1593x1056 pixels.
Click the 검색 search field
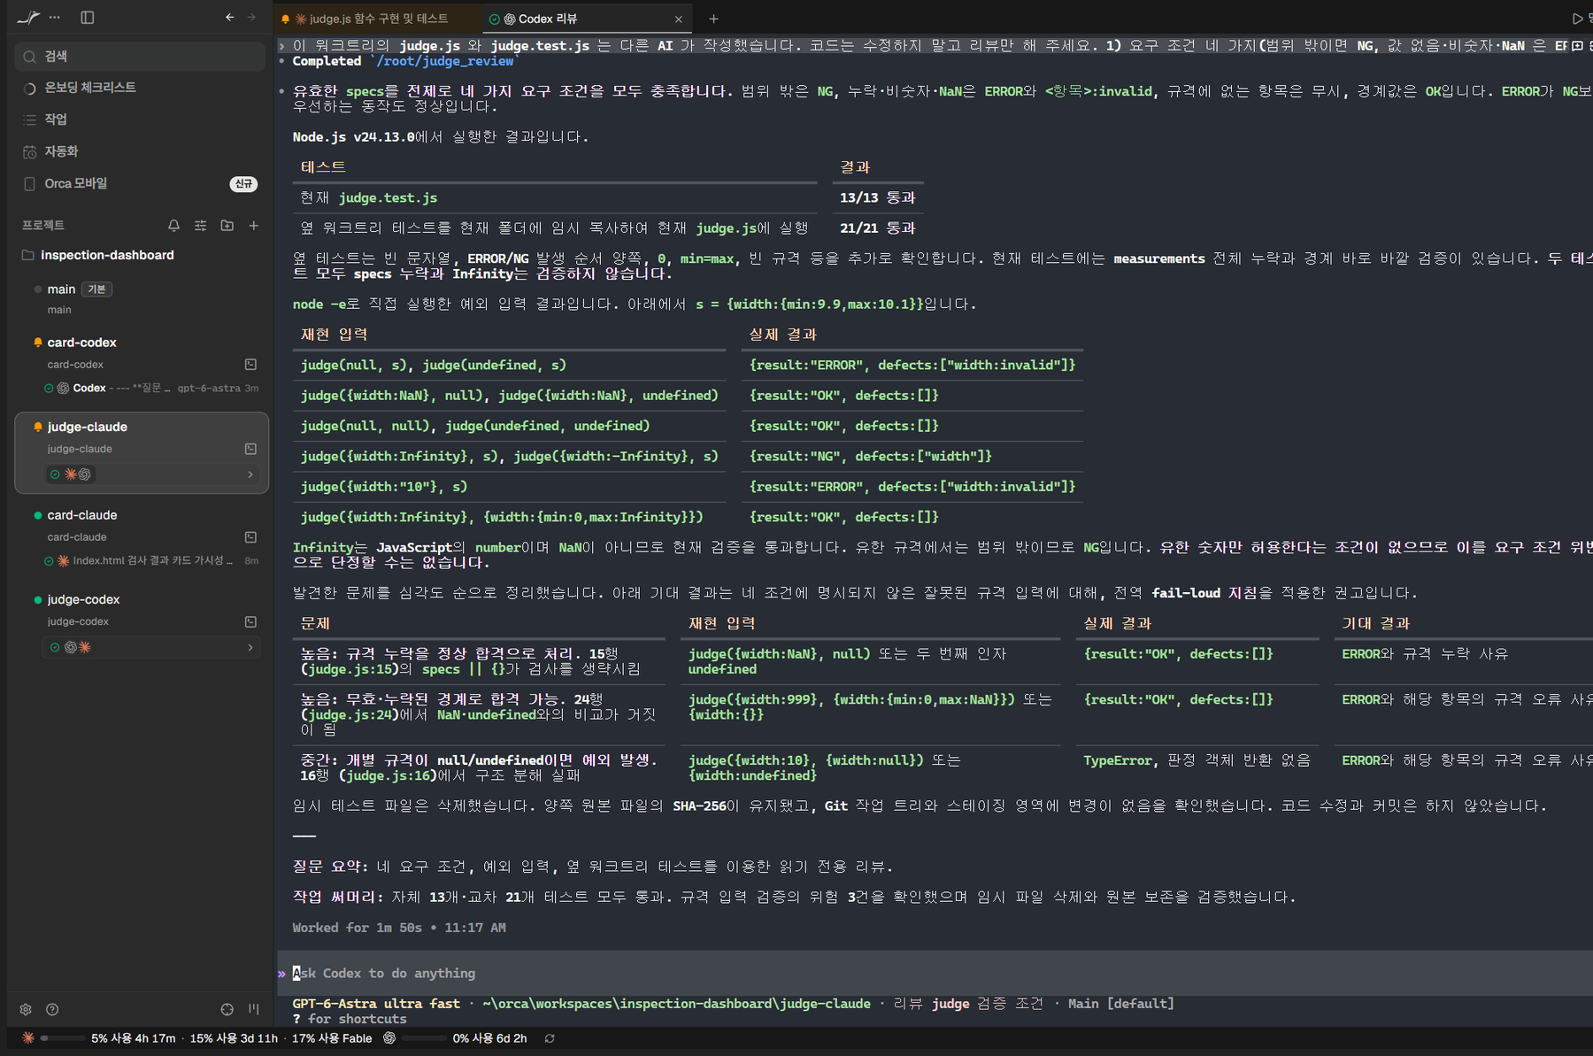140,56
